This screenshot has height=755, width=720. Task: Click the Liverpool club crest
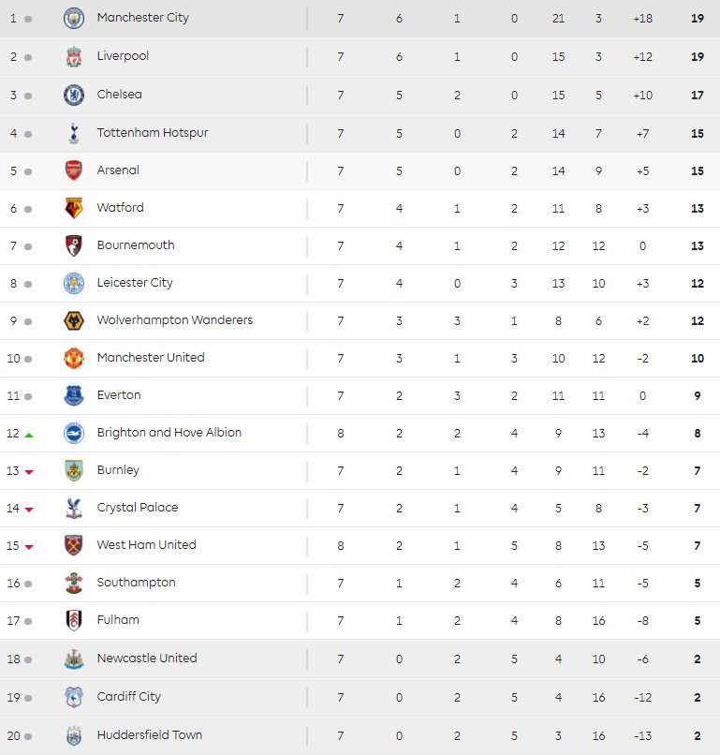pos(73,56)
